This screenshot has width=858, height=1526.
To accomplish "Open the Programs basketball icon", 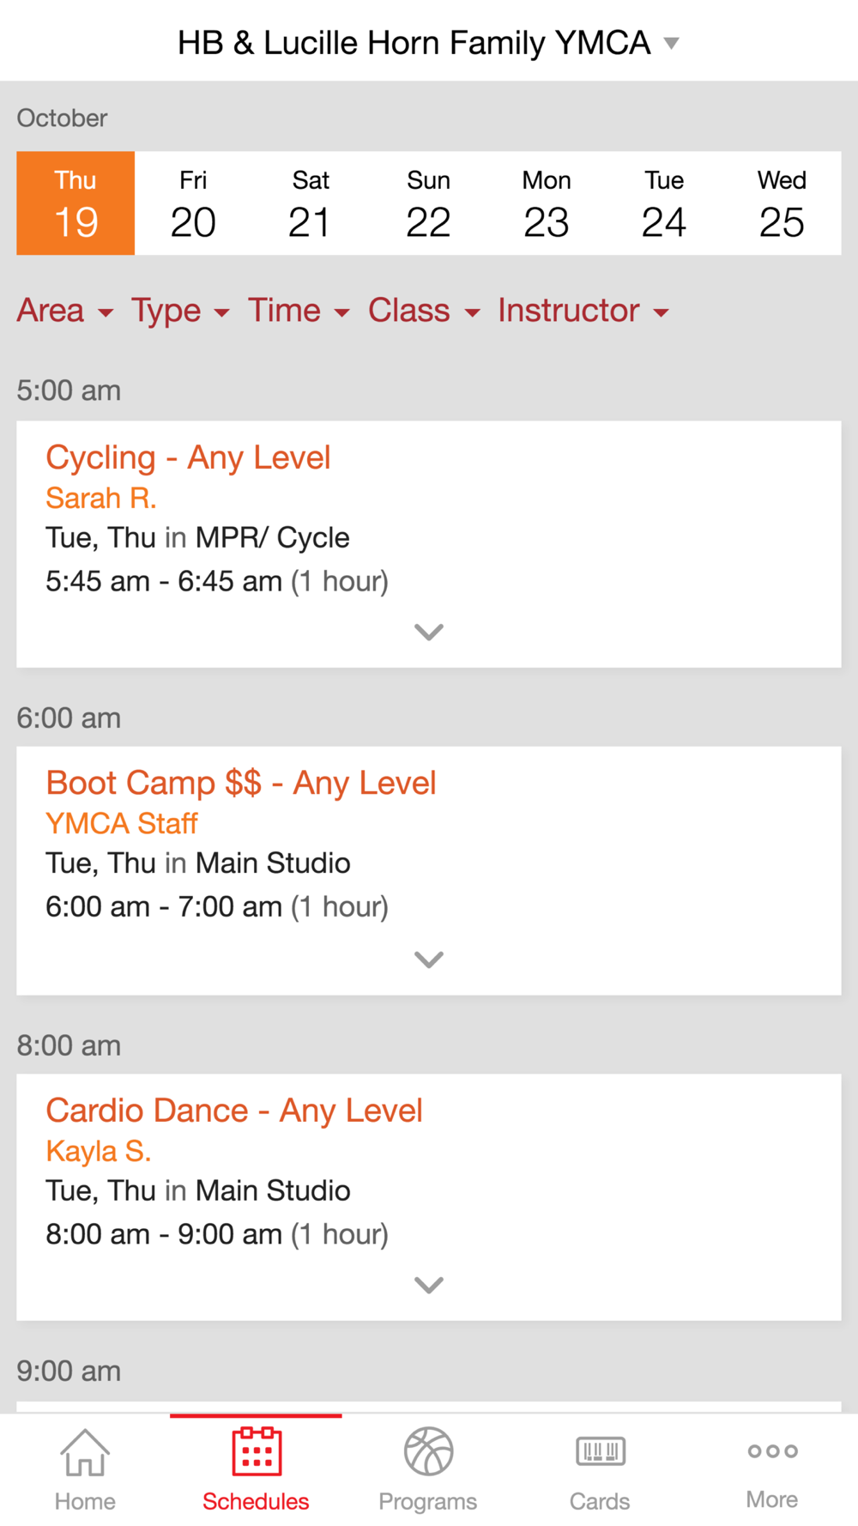I will tap(428, 1451).
